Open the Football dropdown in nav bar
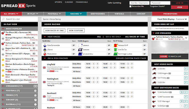 tap(55, 14)
